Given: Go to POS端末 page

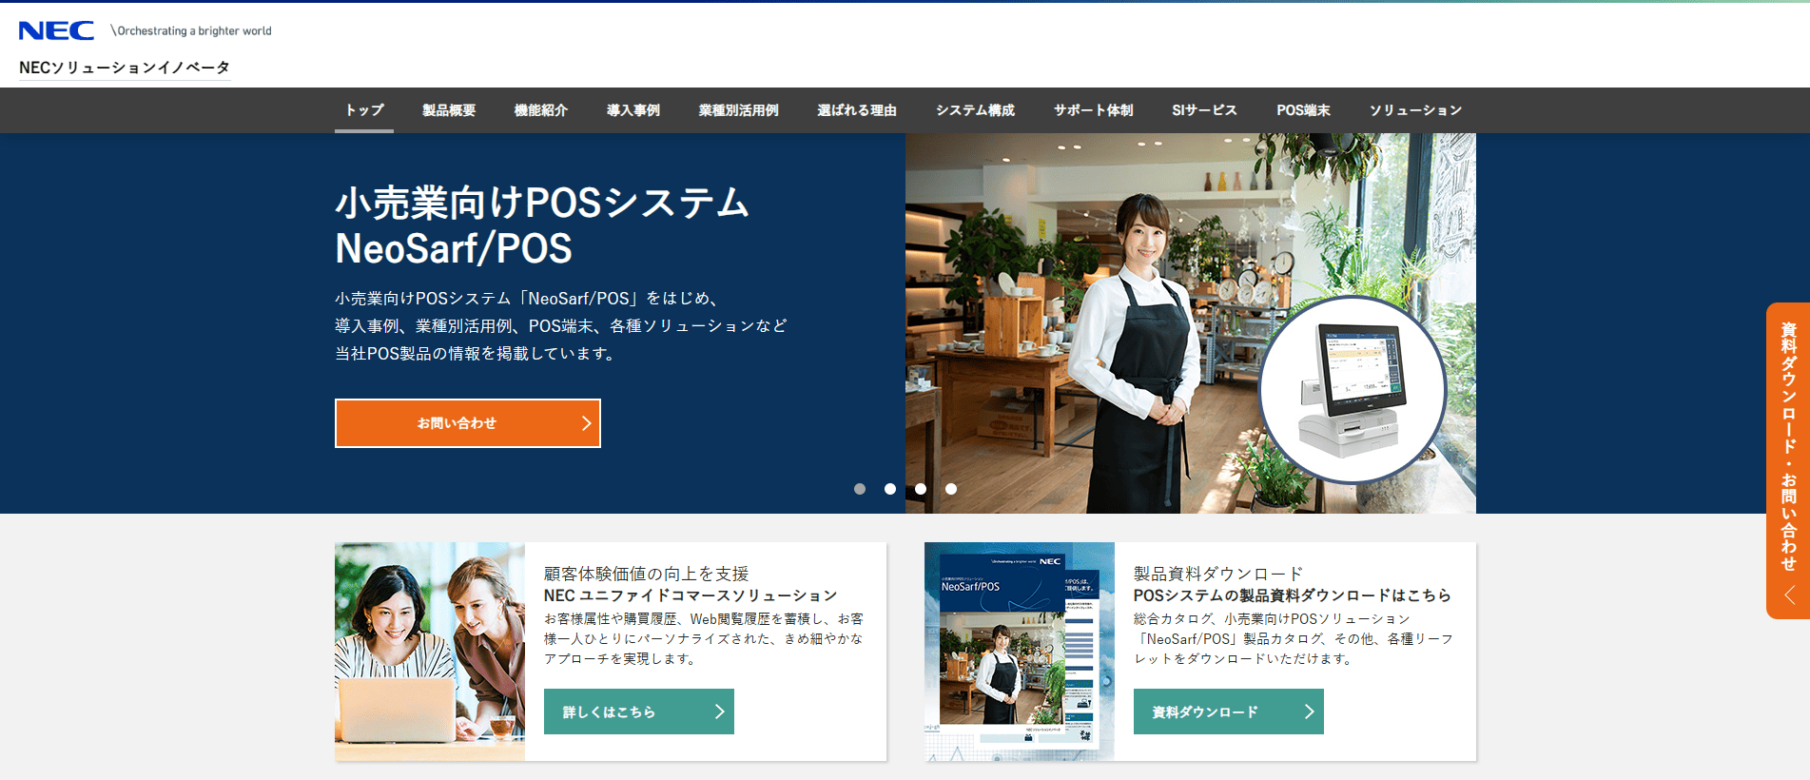Looking at the screenshot, I should (1303, 110).
